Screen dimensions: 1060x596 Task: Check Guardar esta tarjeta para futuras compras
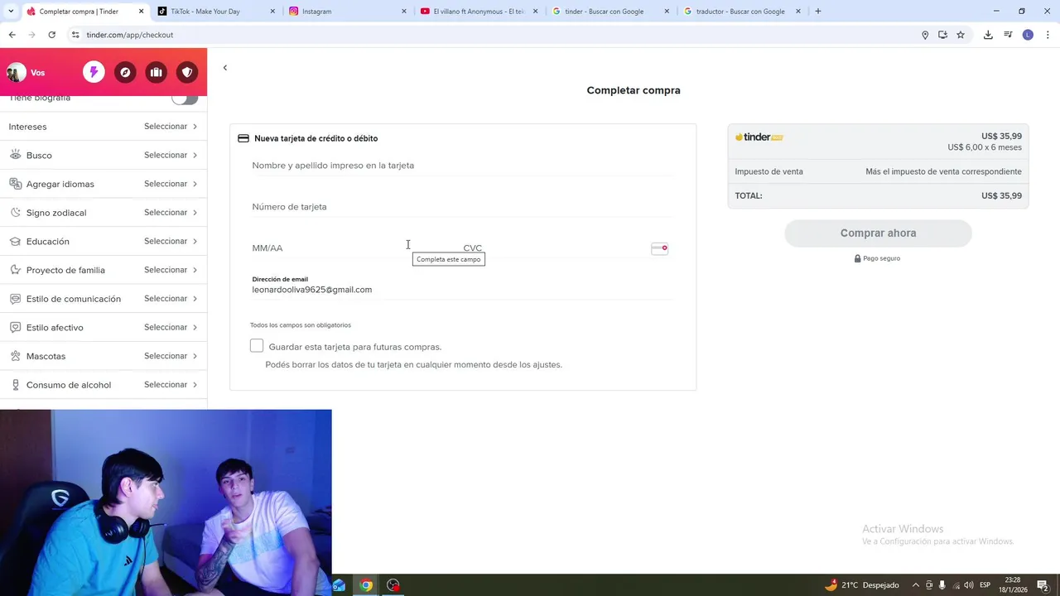tap(257, 346)
